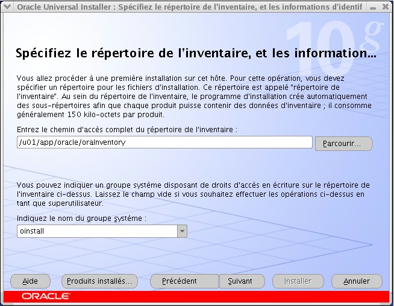Continue with the Suivant button

click(236, 281)
